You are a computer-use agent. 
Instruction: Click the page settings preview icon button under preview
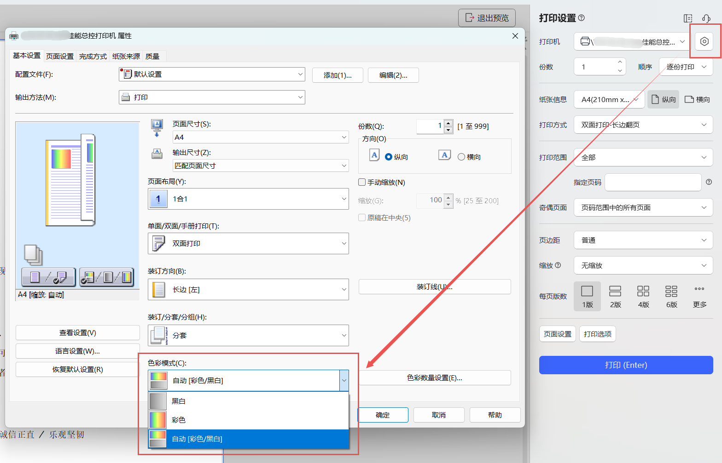tap(48, 277)
